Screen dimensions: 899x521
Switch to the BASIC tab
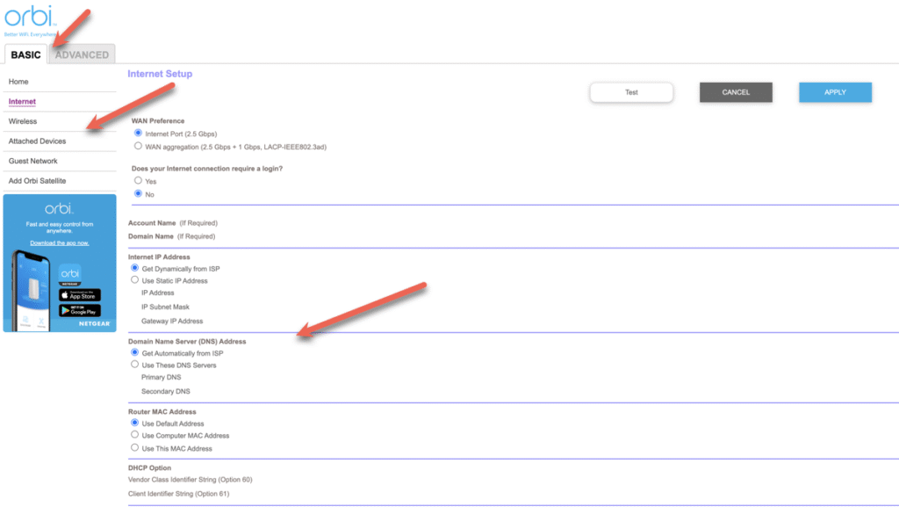[26, 54]
